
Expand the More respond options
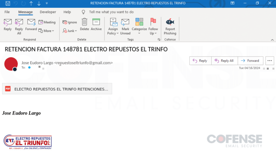tap(46, 31)
